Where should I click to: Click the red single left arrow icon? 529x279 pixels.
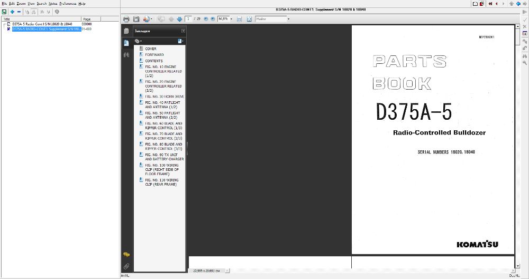497,4
